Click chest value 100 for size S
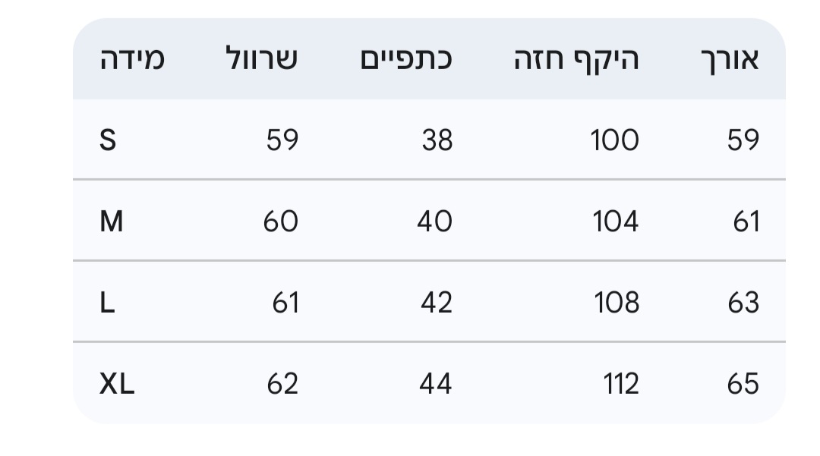 [615, 140]
